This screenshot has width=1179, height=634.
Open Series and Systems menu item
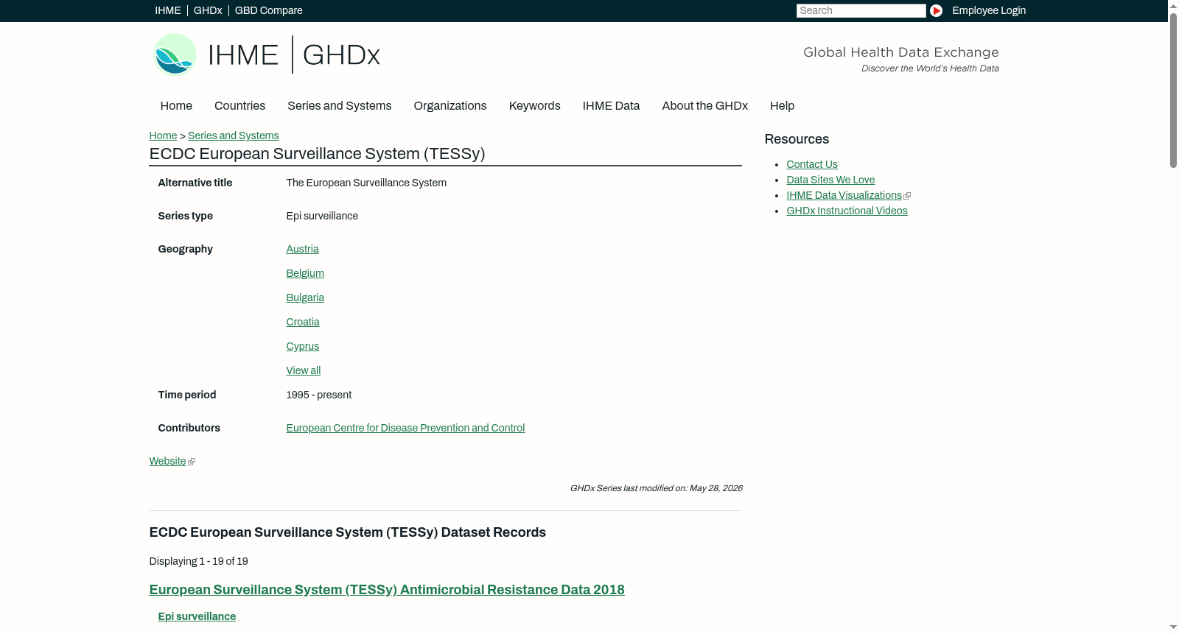[x=340, y=106]
